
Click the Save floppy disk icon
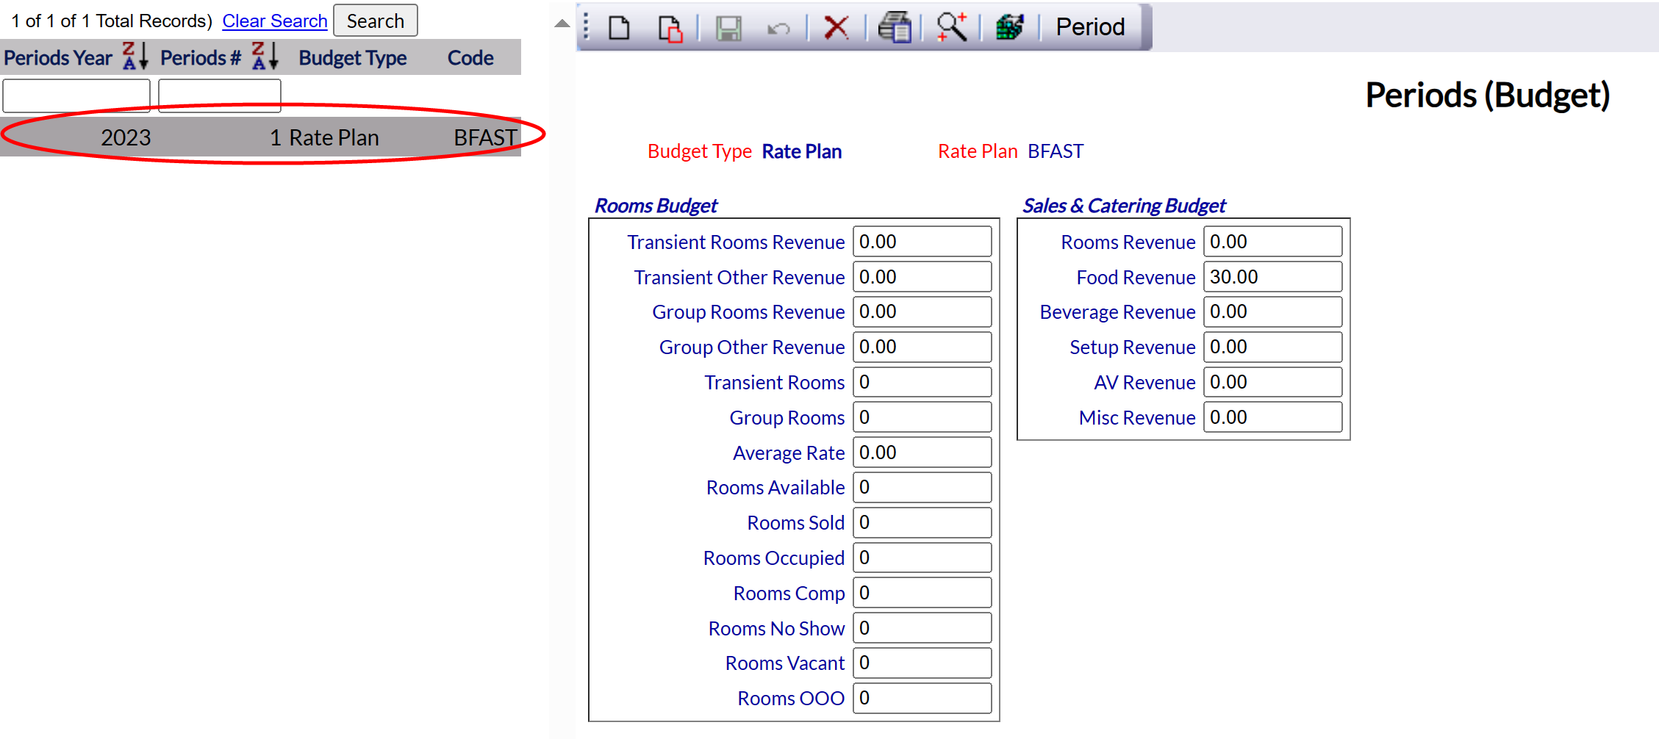pyautogui.click(x=728, y=28)
